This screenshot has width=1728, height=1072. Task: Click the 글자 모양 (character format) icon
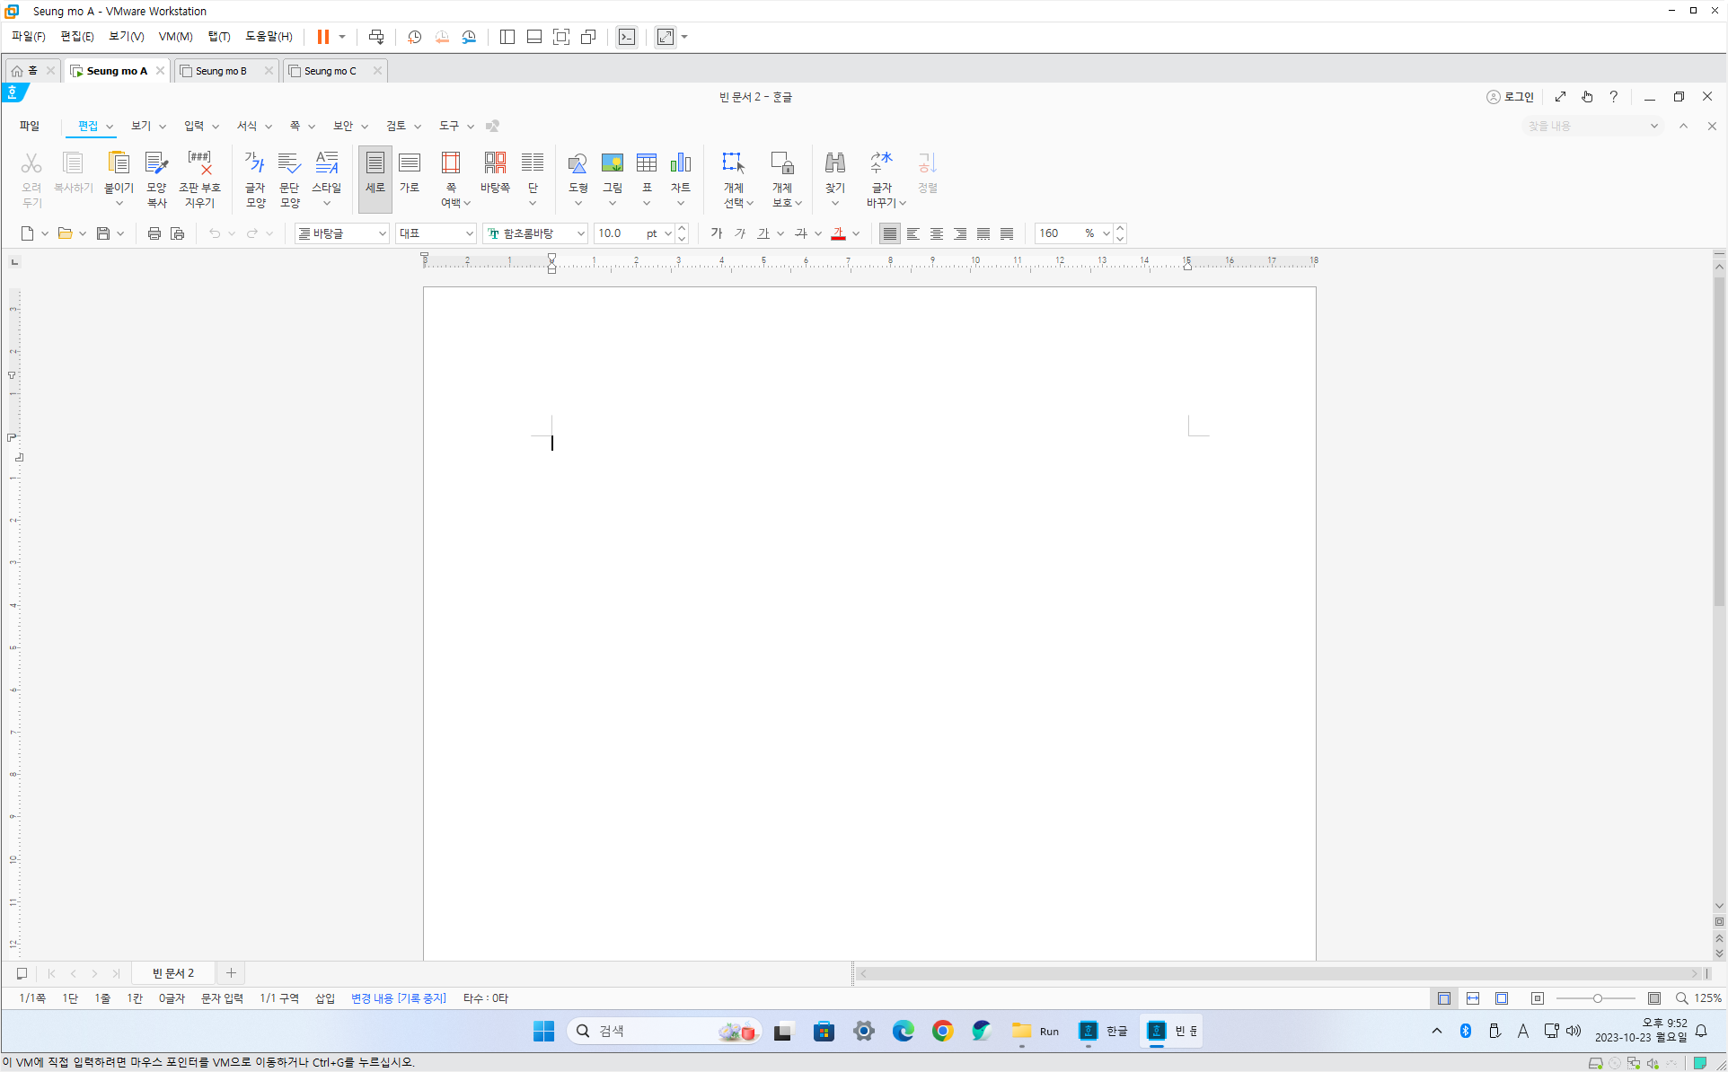click(x=255, y=163)
